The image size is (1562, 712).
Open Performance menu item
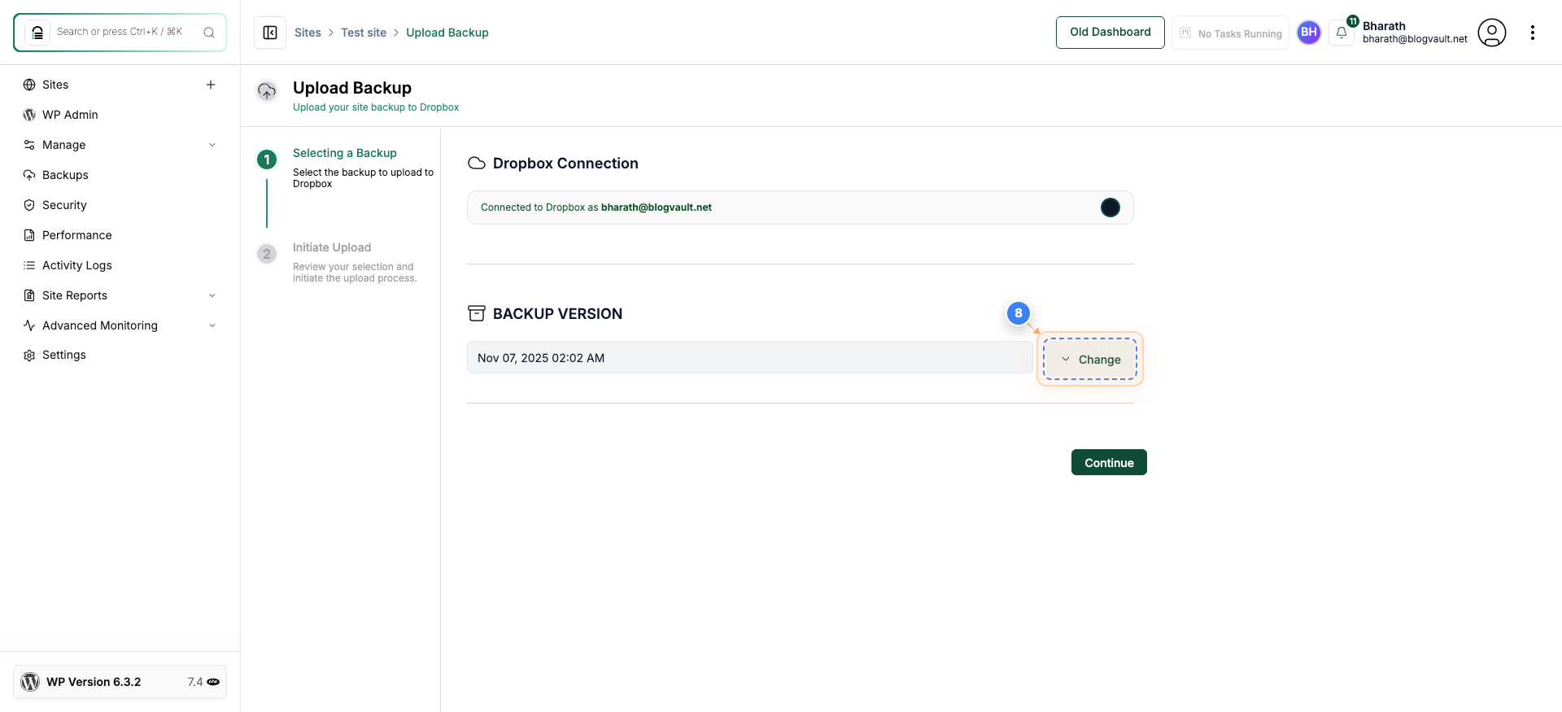77,235
